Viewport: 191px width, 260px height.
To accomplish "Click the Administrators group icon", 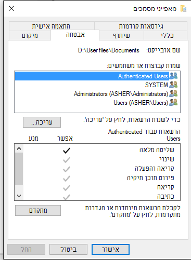I will click(173, 93).
